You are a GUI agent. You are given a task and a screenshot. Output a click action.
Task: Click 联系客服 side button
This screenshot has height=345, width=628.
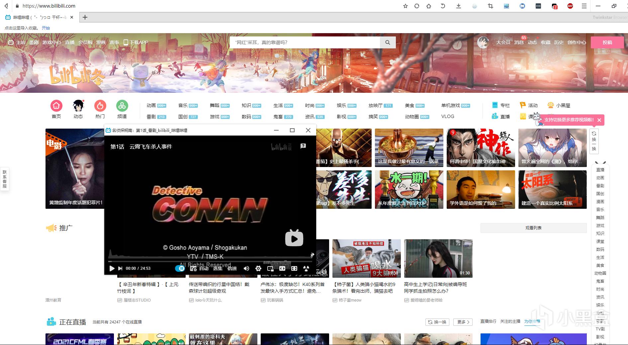[5, 179]
